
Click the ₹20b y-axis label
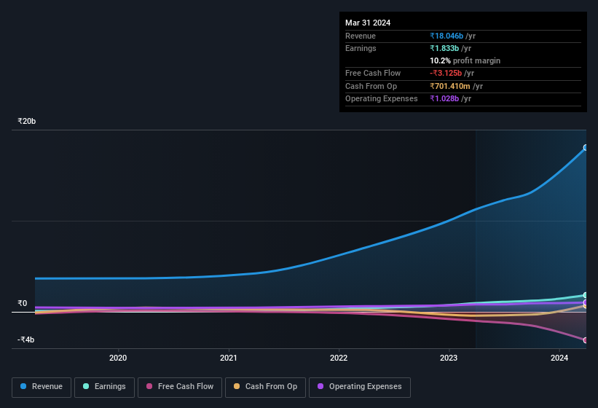[x=26, y=121]
